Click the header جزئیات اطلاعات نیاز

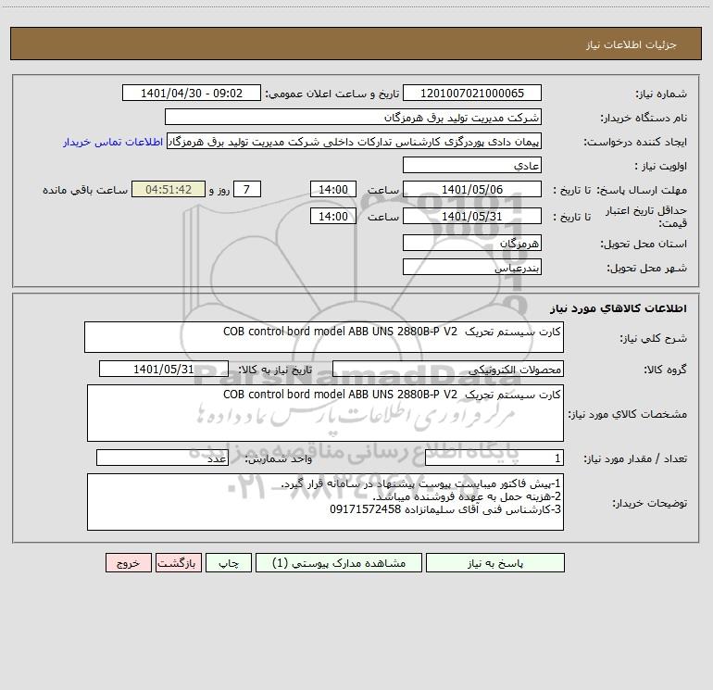tap(632, 44)
